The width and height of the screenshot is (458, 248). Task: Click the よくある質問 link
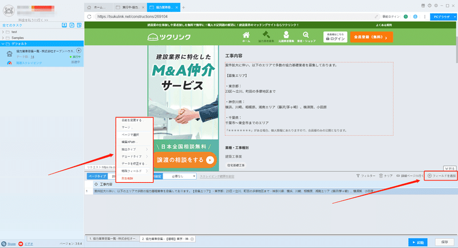384,25
